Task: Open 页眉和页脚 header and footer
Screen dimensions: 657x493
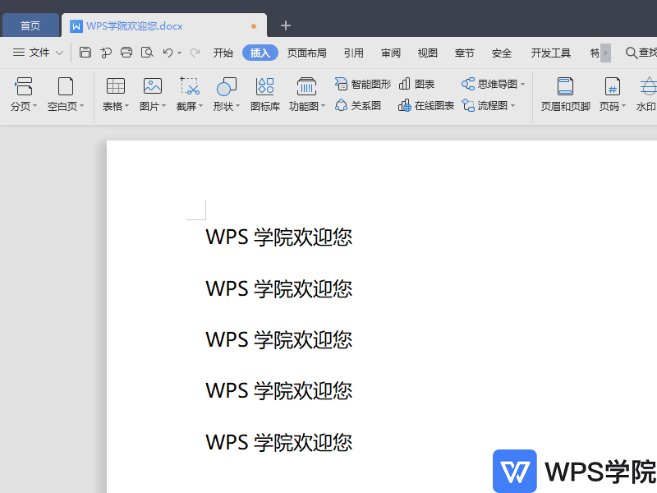Action: 565,94
